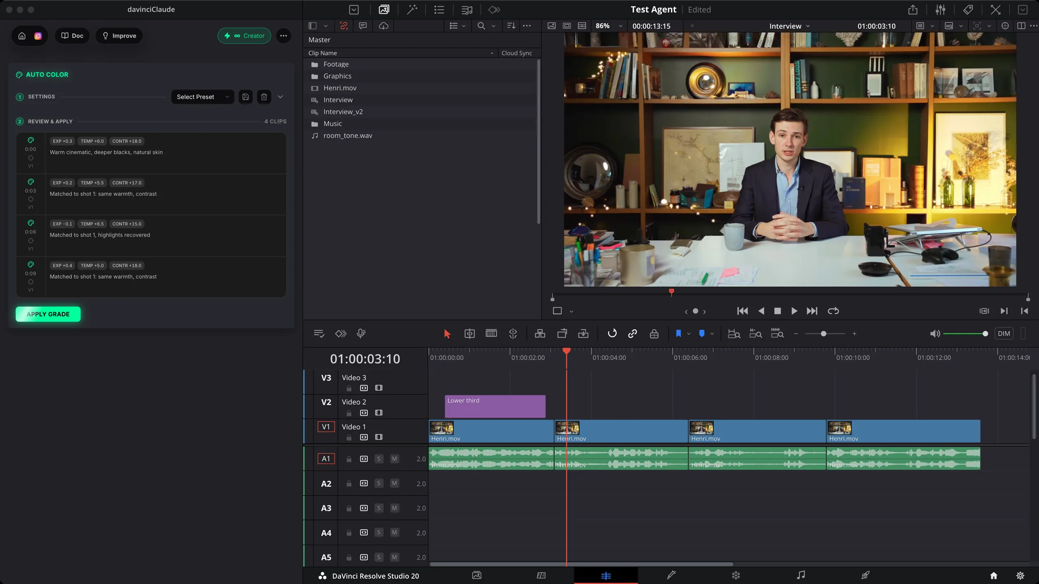This screenshot has width=1039, height=584.
Task: Click the Improve button
Action: pyautogui.click(x=119, y=36)
